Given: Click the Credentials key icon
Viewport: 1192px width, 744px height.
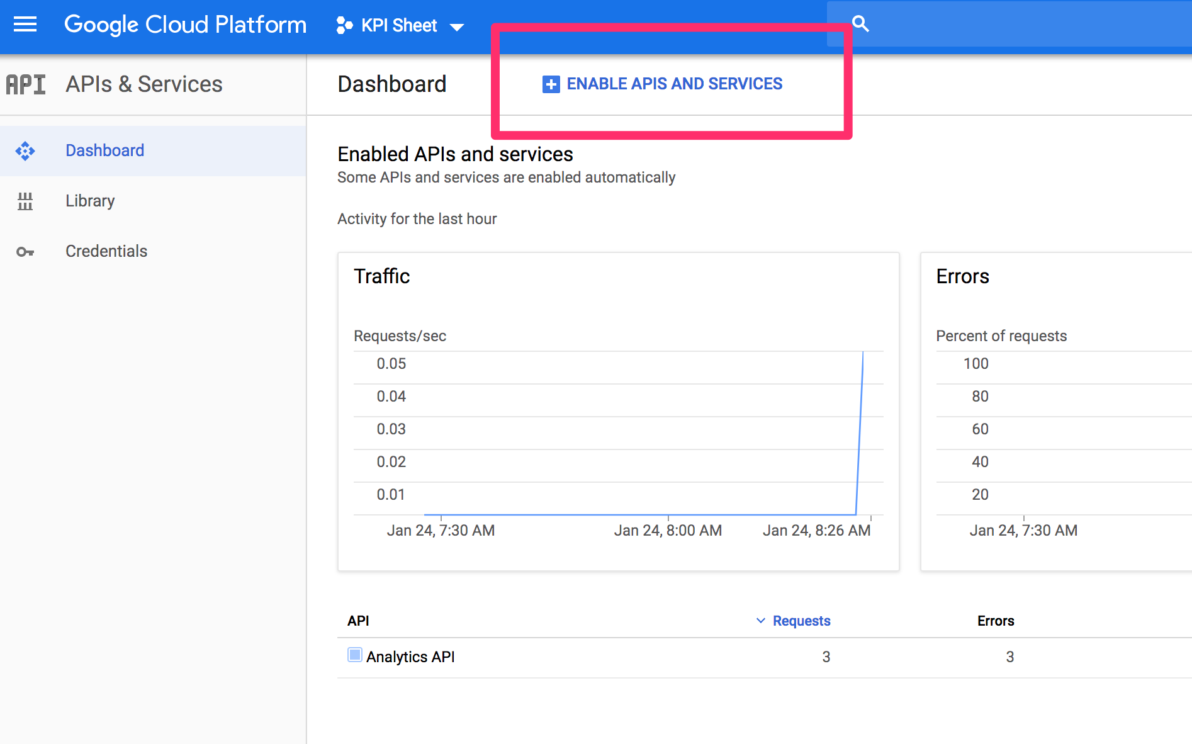Looking at the screenshot, I should 25,252.
